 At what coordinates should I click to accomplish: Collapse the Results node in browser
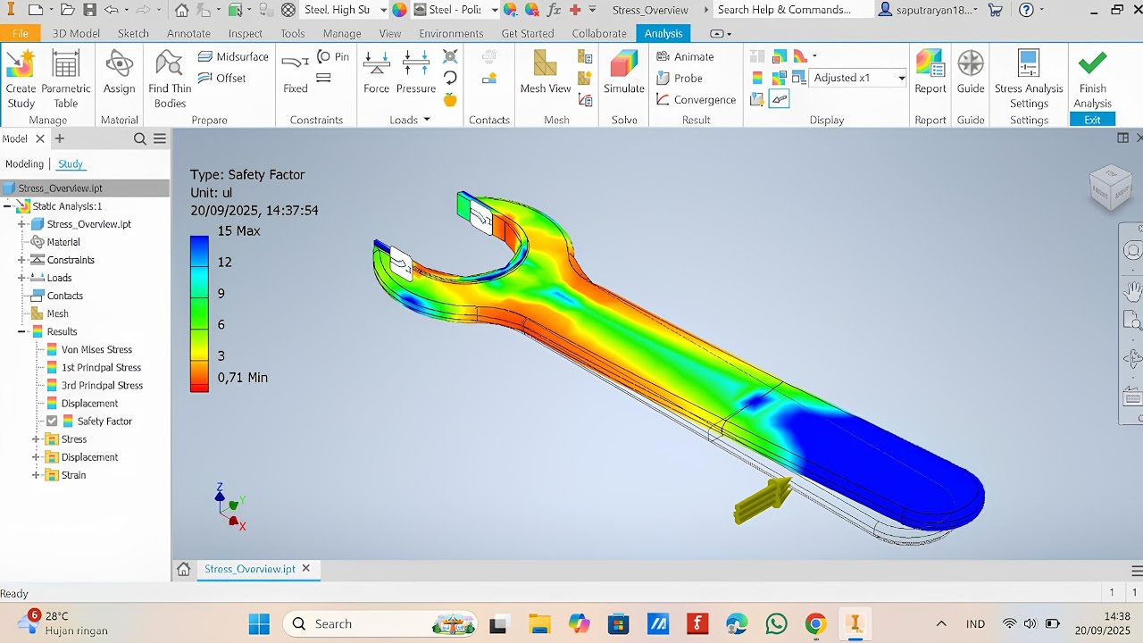pyautogui.click(x=21, y=331)
